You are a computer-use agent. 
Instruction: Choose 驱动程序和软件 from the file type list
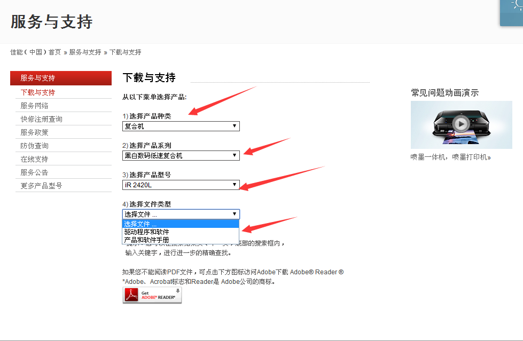coord(181,232)
